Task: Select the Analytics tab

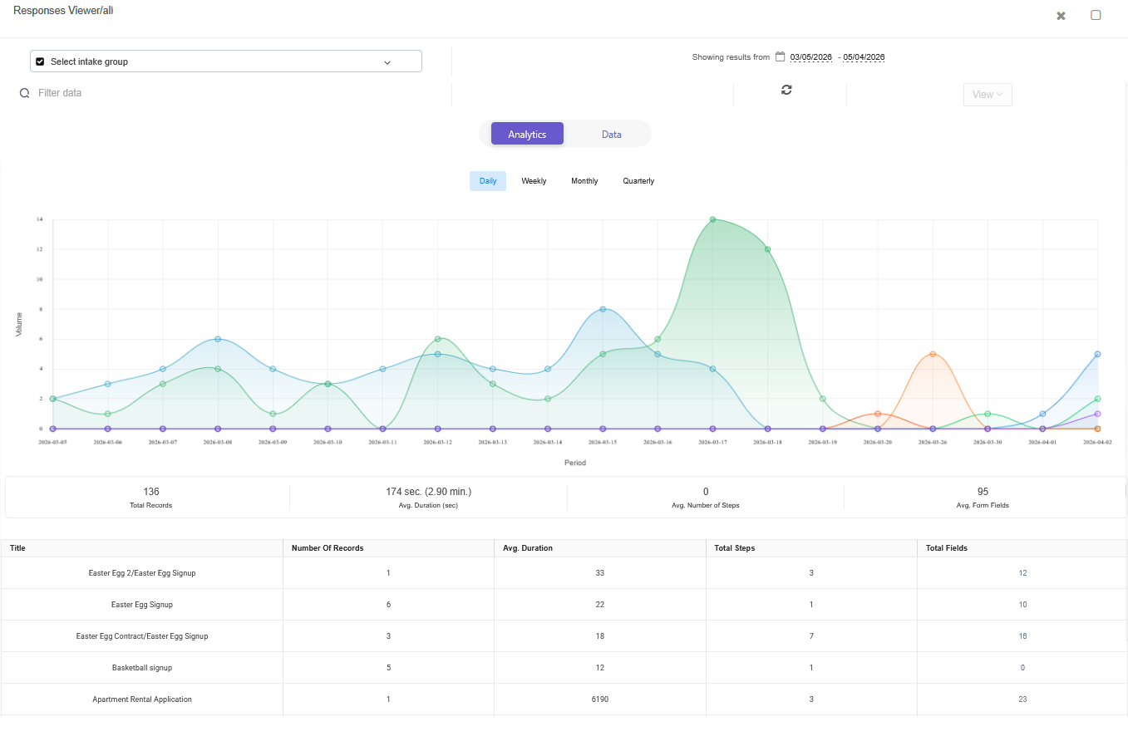Action: 527,134
